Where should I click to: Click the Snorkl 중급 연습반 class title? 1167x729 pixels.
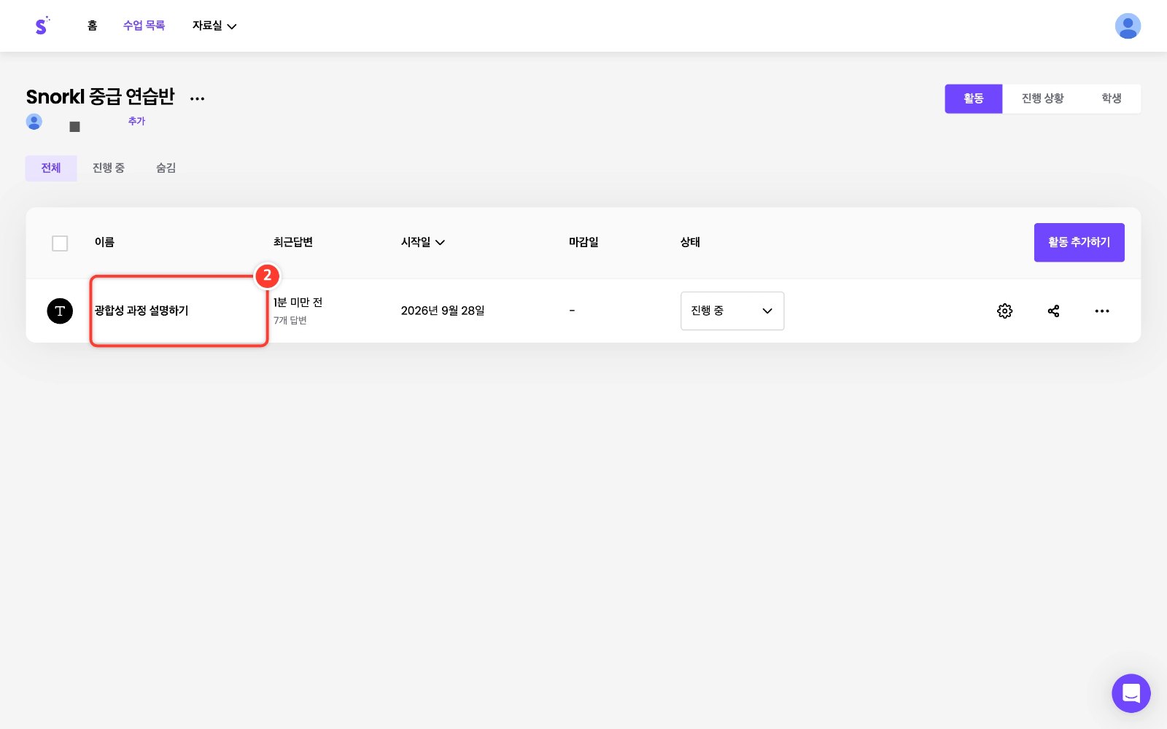[101, 97]
